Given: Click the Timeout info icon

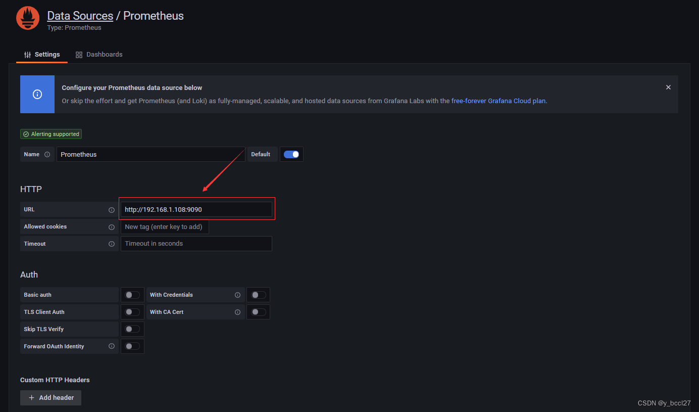Looking at the screenshot, I should 112,244.
